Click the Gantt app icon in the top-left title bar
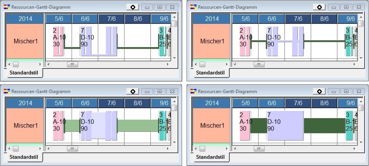 pos(6,7)
